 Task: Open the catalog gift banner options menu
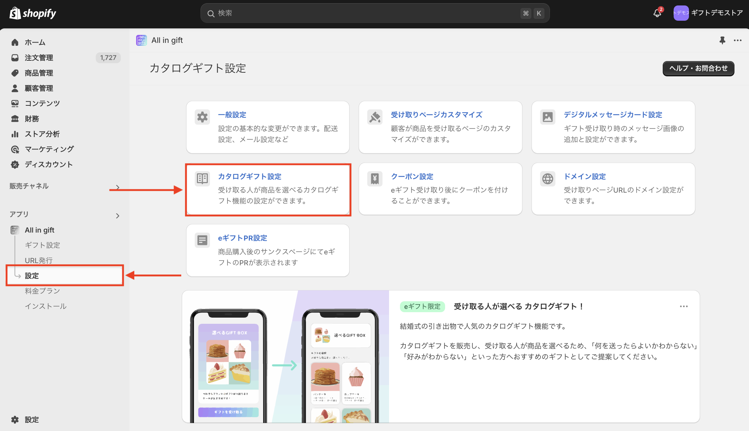684,306
